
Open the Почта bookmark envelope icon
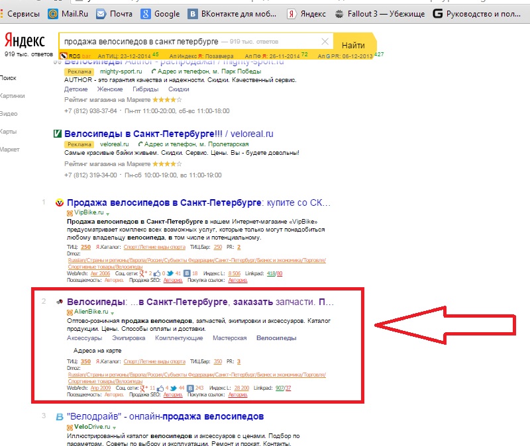point(101,14)
